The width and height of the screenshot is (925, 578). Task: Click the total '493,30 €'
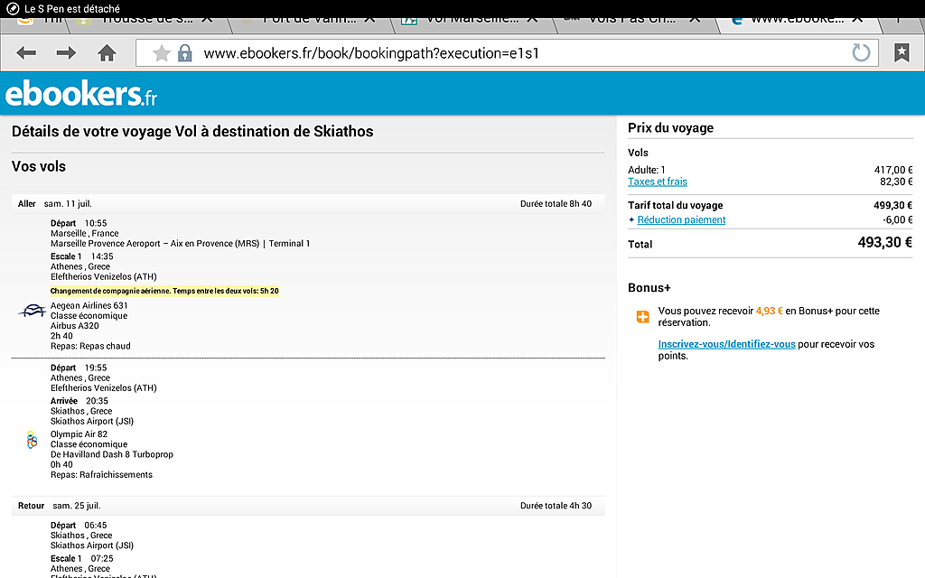(x=885, y=242)
